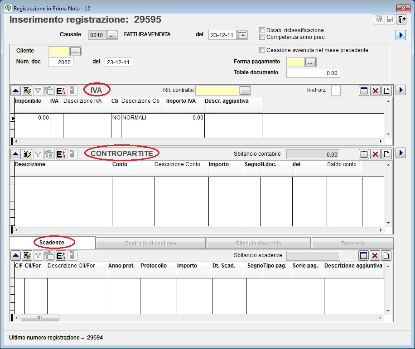Open the calendar picker for registration date
415x349 pixels.
(x=242, y=35)
